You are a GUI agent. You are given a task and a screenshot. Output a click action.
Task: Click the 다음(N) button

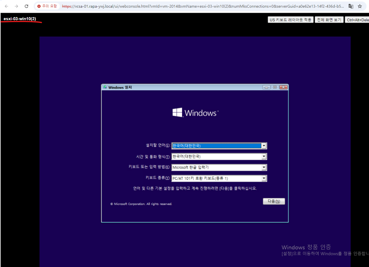point(274,201)
